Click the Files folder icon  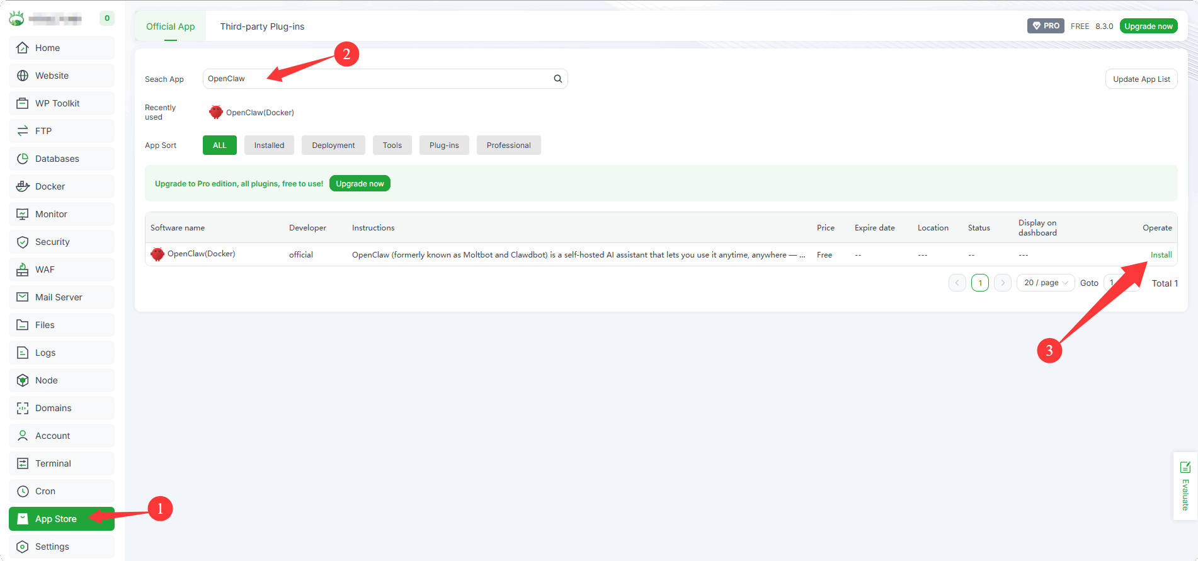(23, 325)
